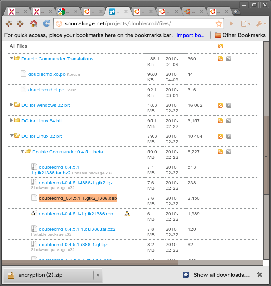Viewport: 271px width, 286px height.
Task: Click notes icon for DC for Linux 32 bit
Action: (229, 136)
